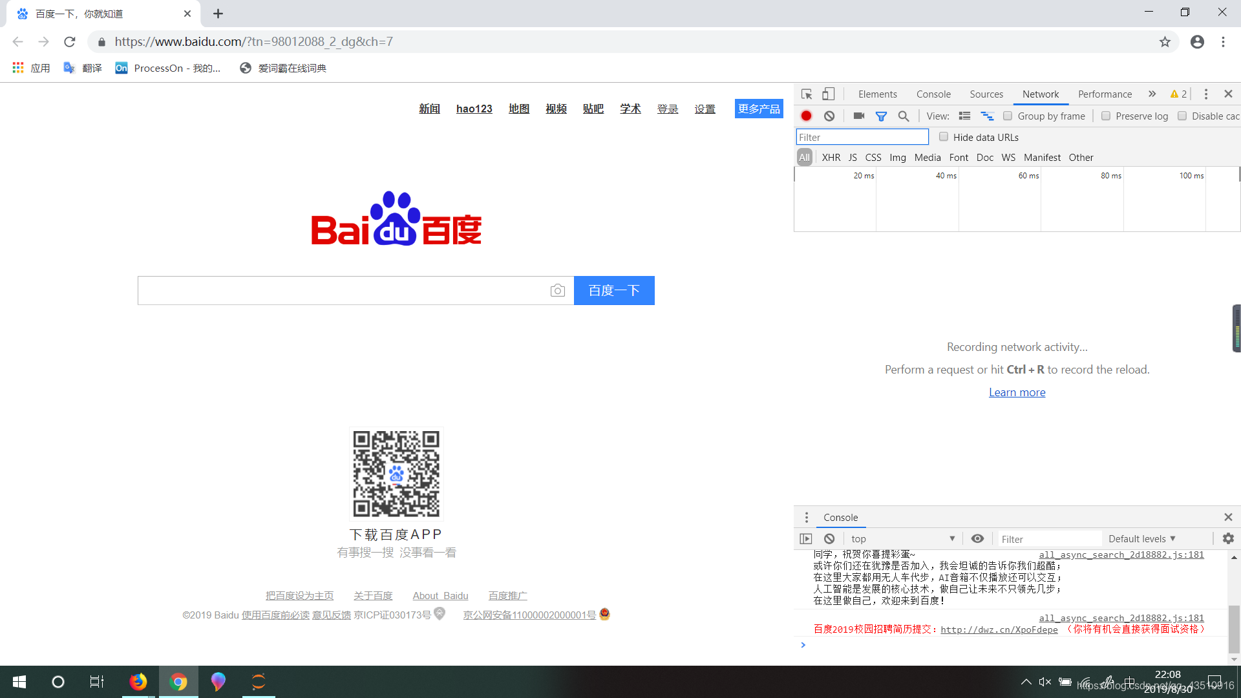Open the dwz.cn/XpoFdepe console link
This screenshot has width=1241, height=698.
point(999,629)
